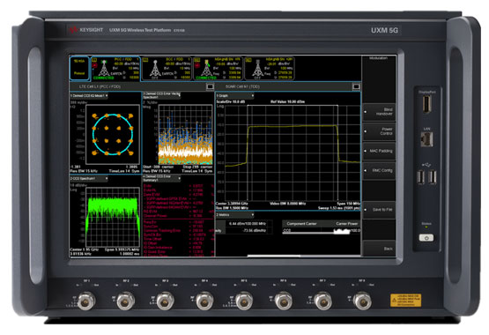The width and height of the screenshot is (489, 335).
Task: Open the '2 Metrics' window dropdown
Action: pos(234,215)
